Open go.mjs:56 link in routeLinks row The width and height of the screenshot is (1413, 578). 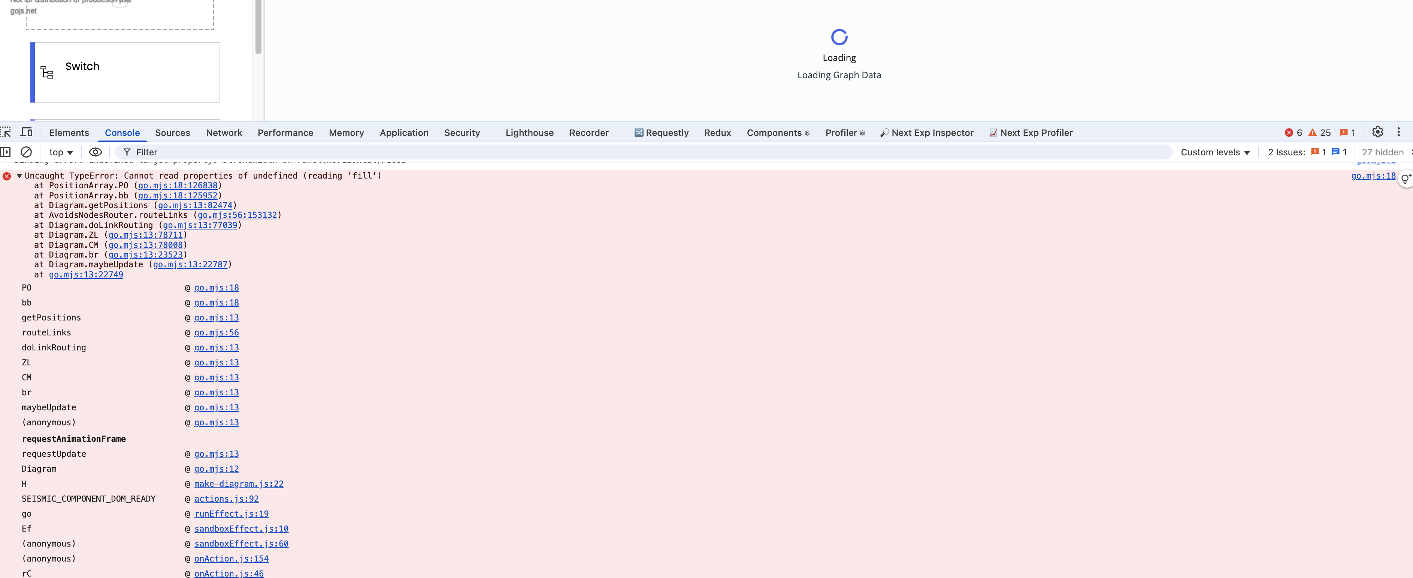click(x=217, y=332)
